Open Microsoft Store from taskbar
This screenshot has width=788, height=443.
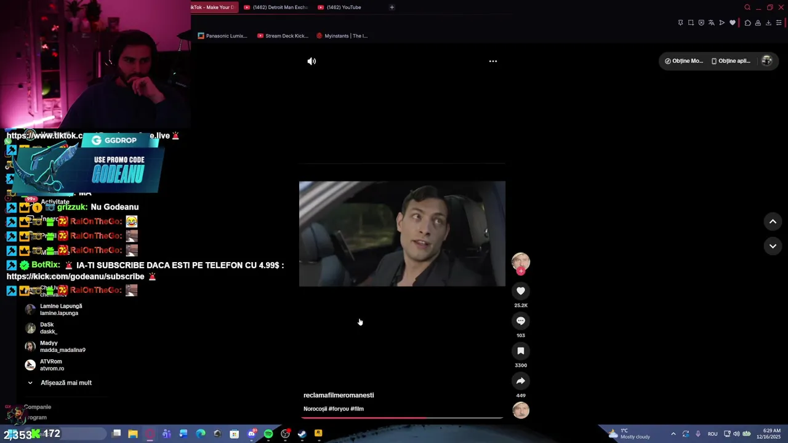point(235,434)
